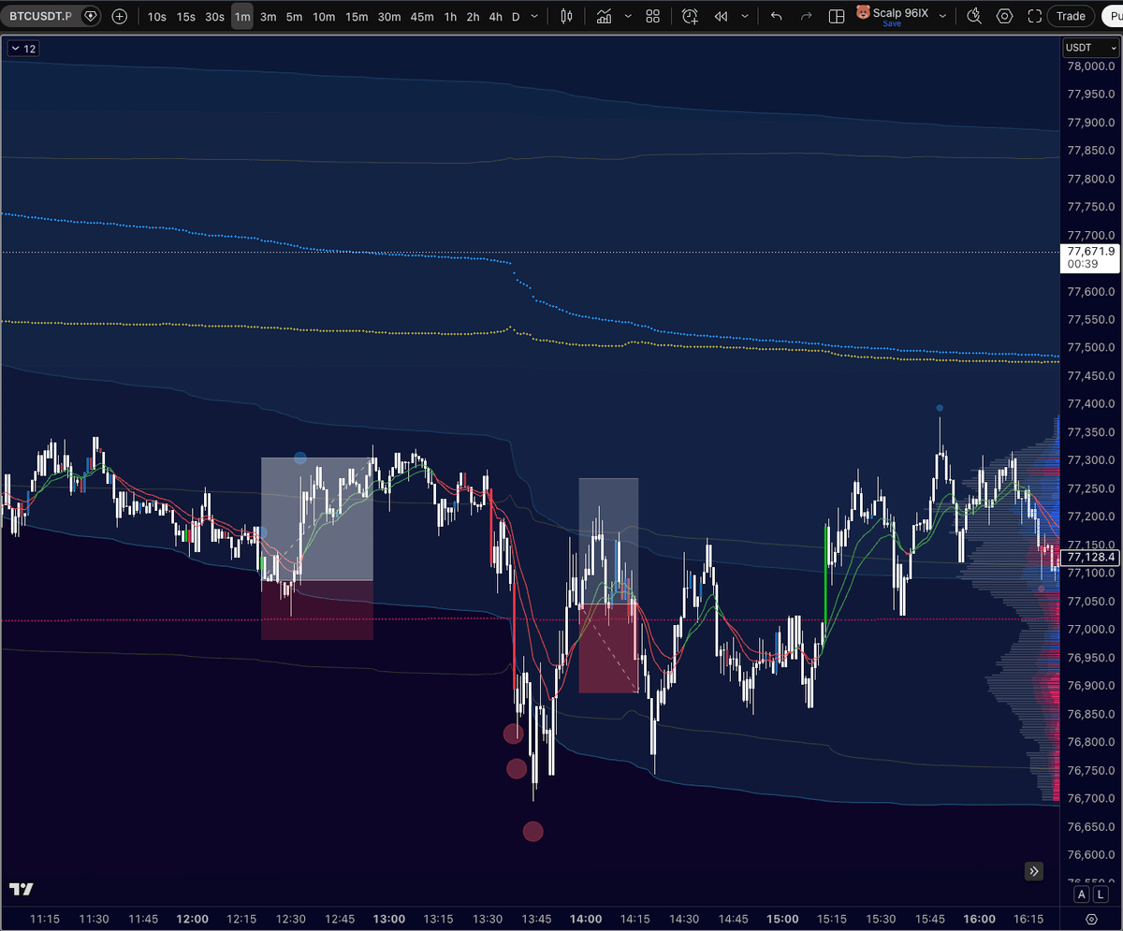Click the 13:00 time axis label

coord(388,919)
